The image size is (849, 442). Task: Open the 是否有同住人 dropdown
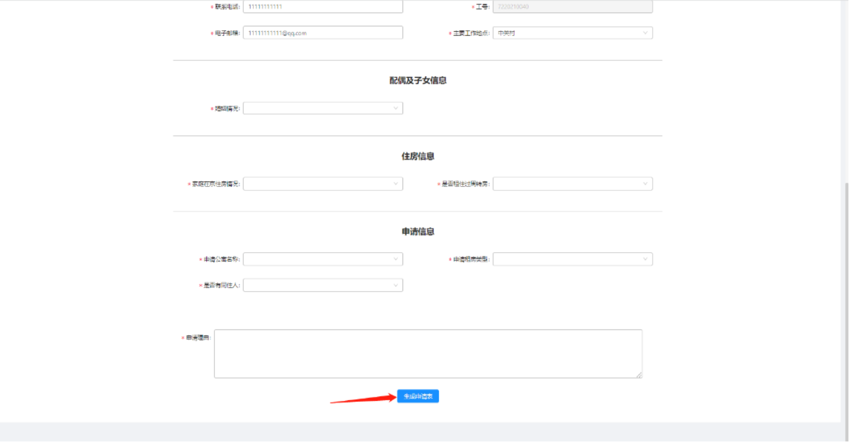pyautogui.click(x=317, y=285)
